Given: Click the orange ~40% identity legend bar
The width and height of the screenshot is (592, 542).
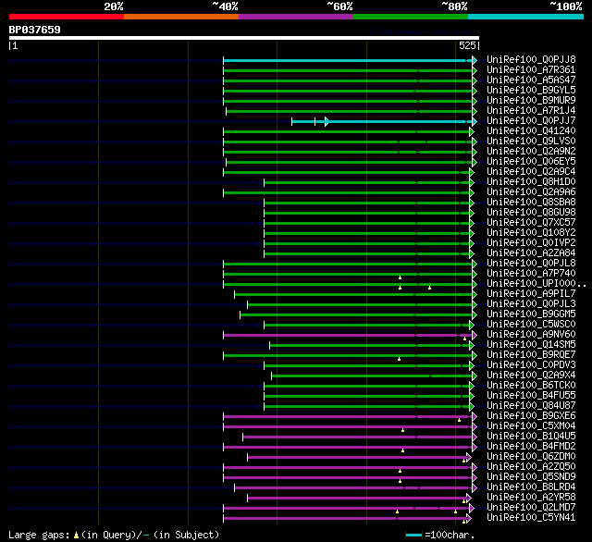Looking at the screenshot, I should click(x=181, y=17).
